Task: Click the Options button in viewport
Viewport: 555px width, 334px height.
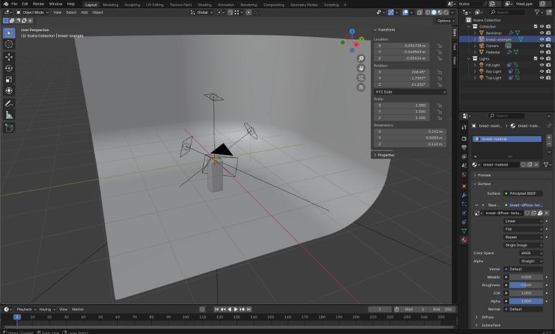Action: coord(445,21)
